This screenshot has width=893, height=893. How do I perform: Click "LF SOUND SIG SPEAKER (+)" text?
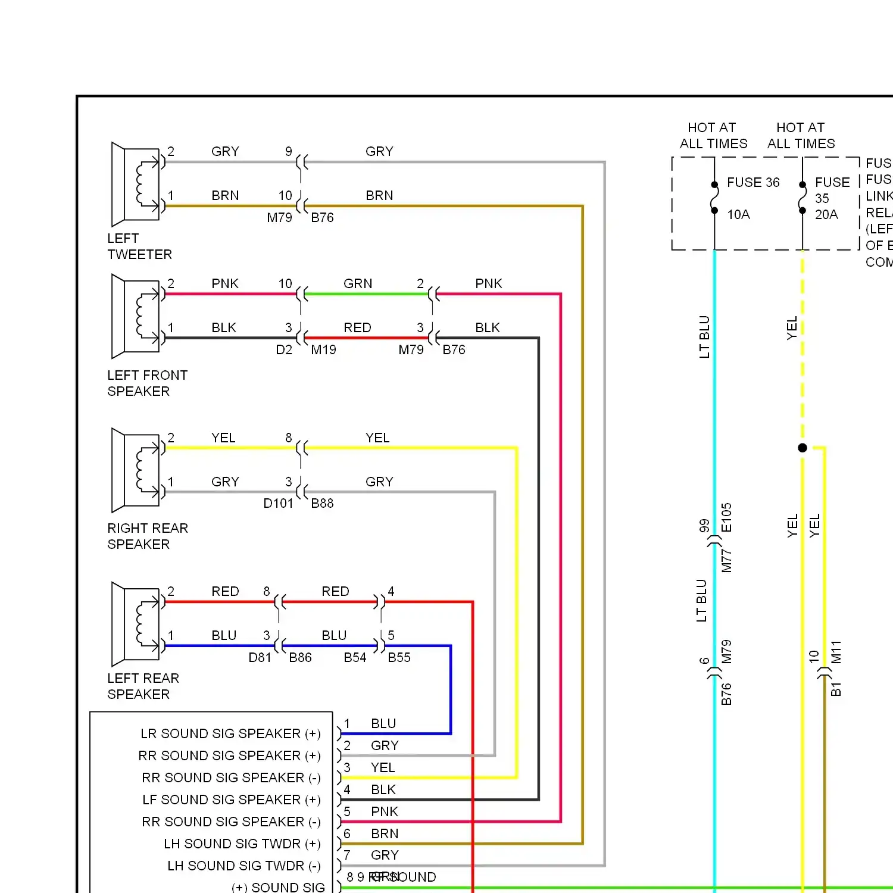231,800
